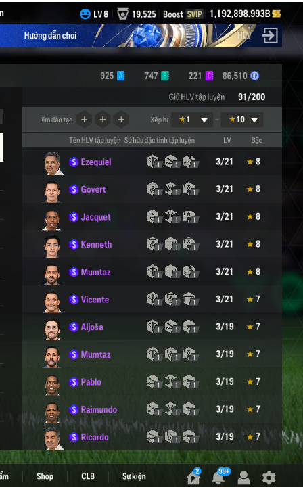Open notifications bell with 99+ badge
Image resolution: width=303 pixels, height=487 pixels.
click(x=218, y=477)
